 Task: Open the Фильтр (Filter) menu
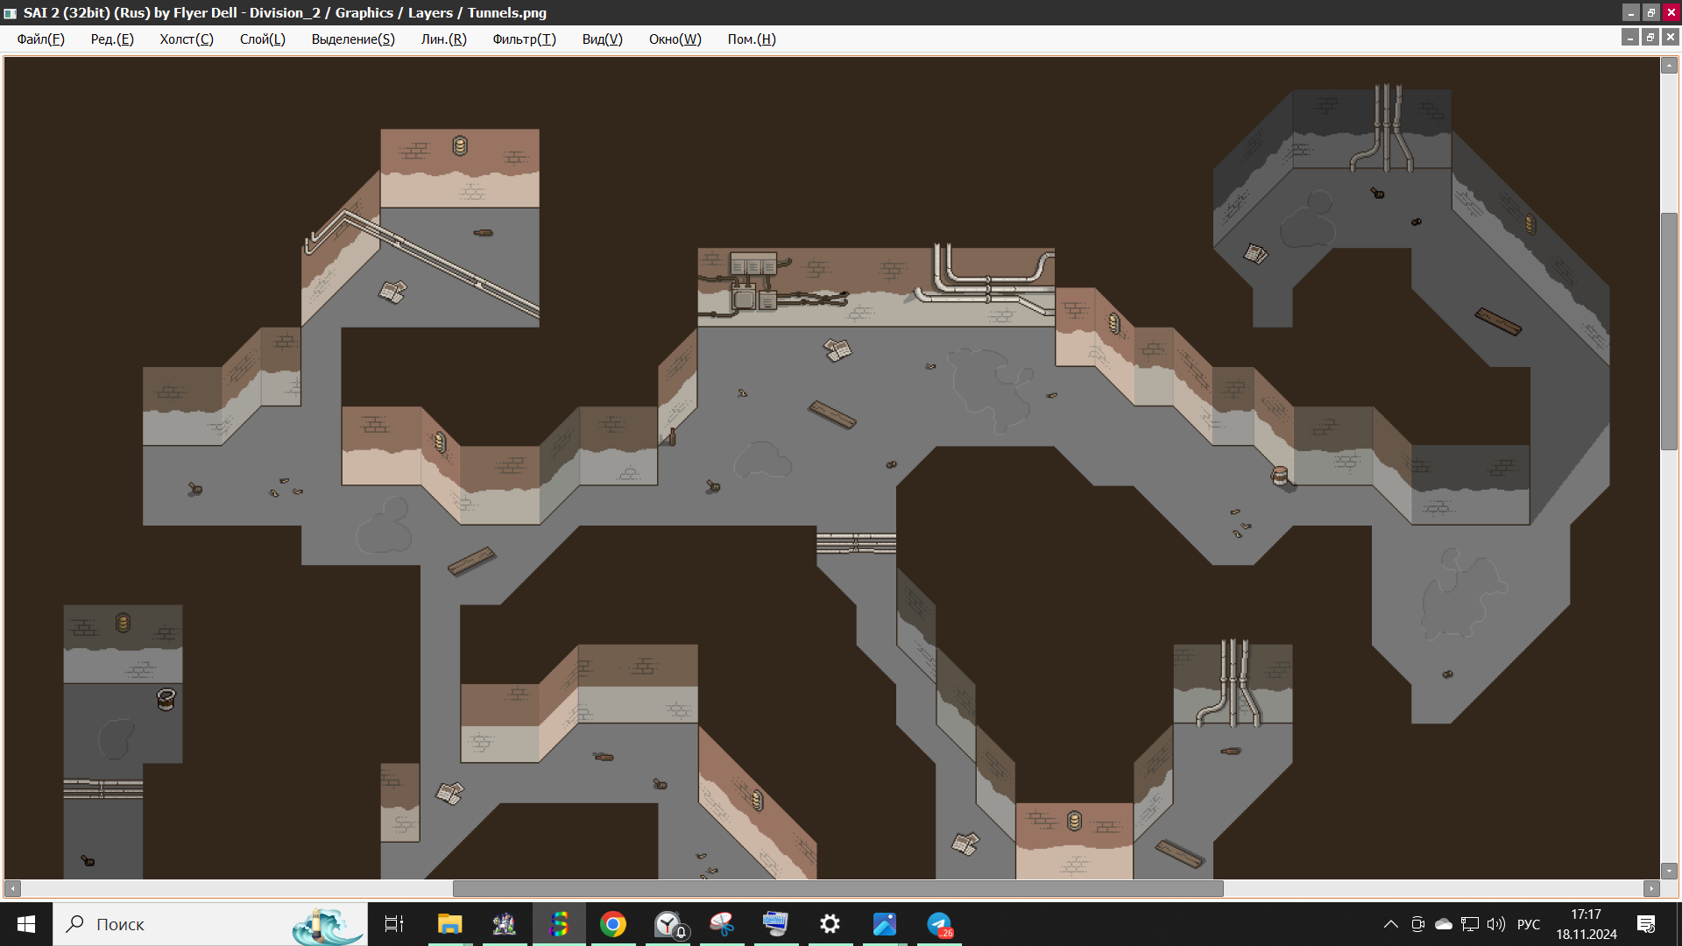point(524,39)
